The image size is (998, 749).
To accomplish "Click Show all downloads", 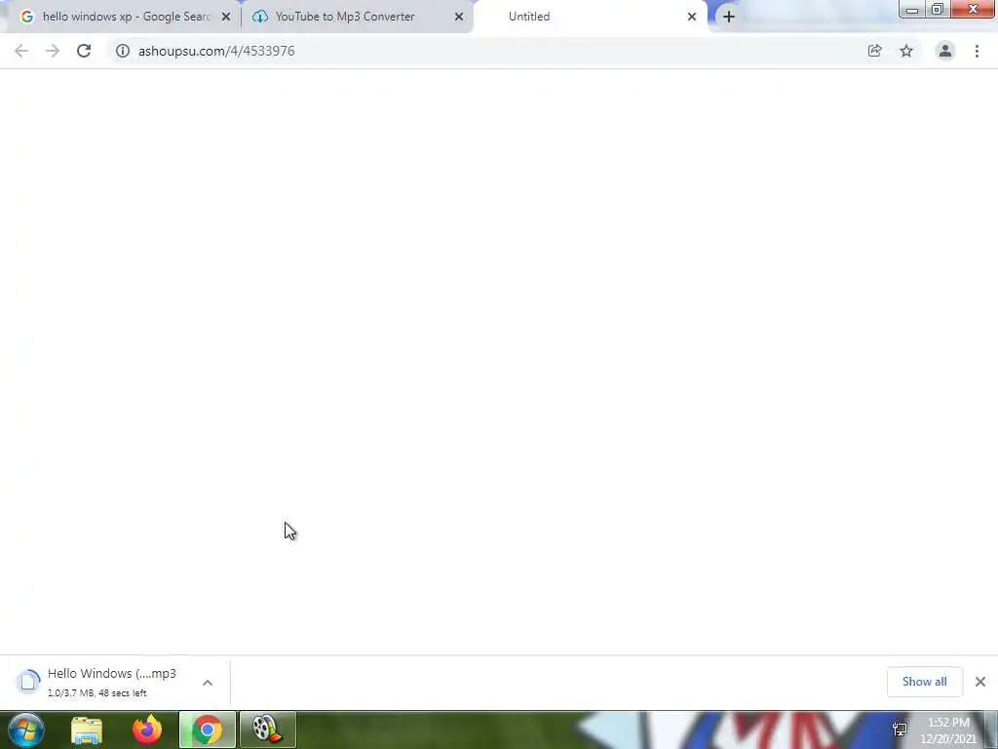I will tap(924, 682).
